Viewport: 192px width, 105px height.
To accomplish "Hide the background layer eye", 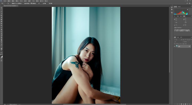I will pyautogui.click(x=174, y=46).
